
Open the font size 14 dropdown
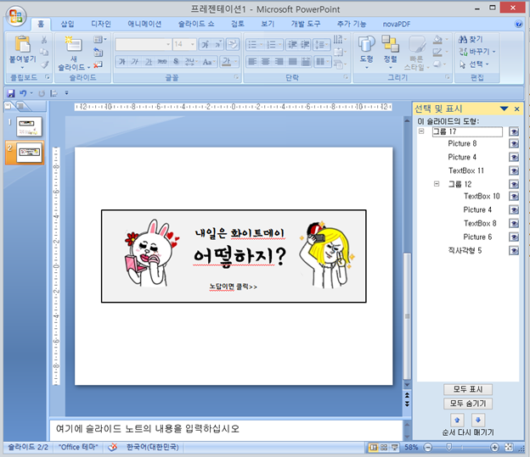tap(193, 44)
